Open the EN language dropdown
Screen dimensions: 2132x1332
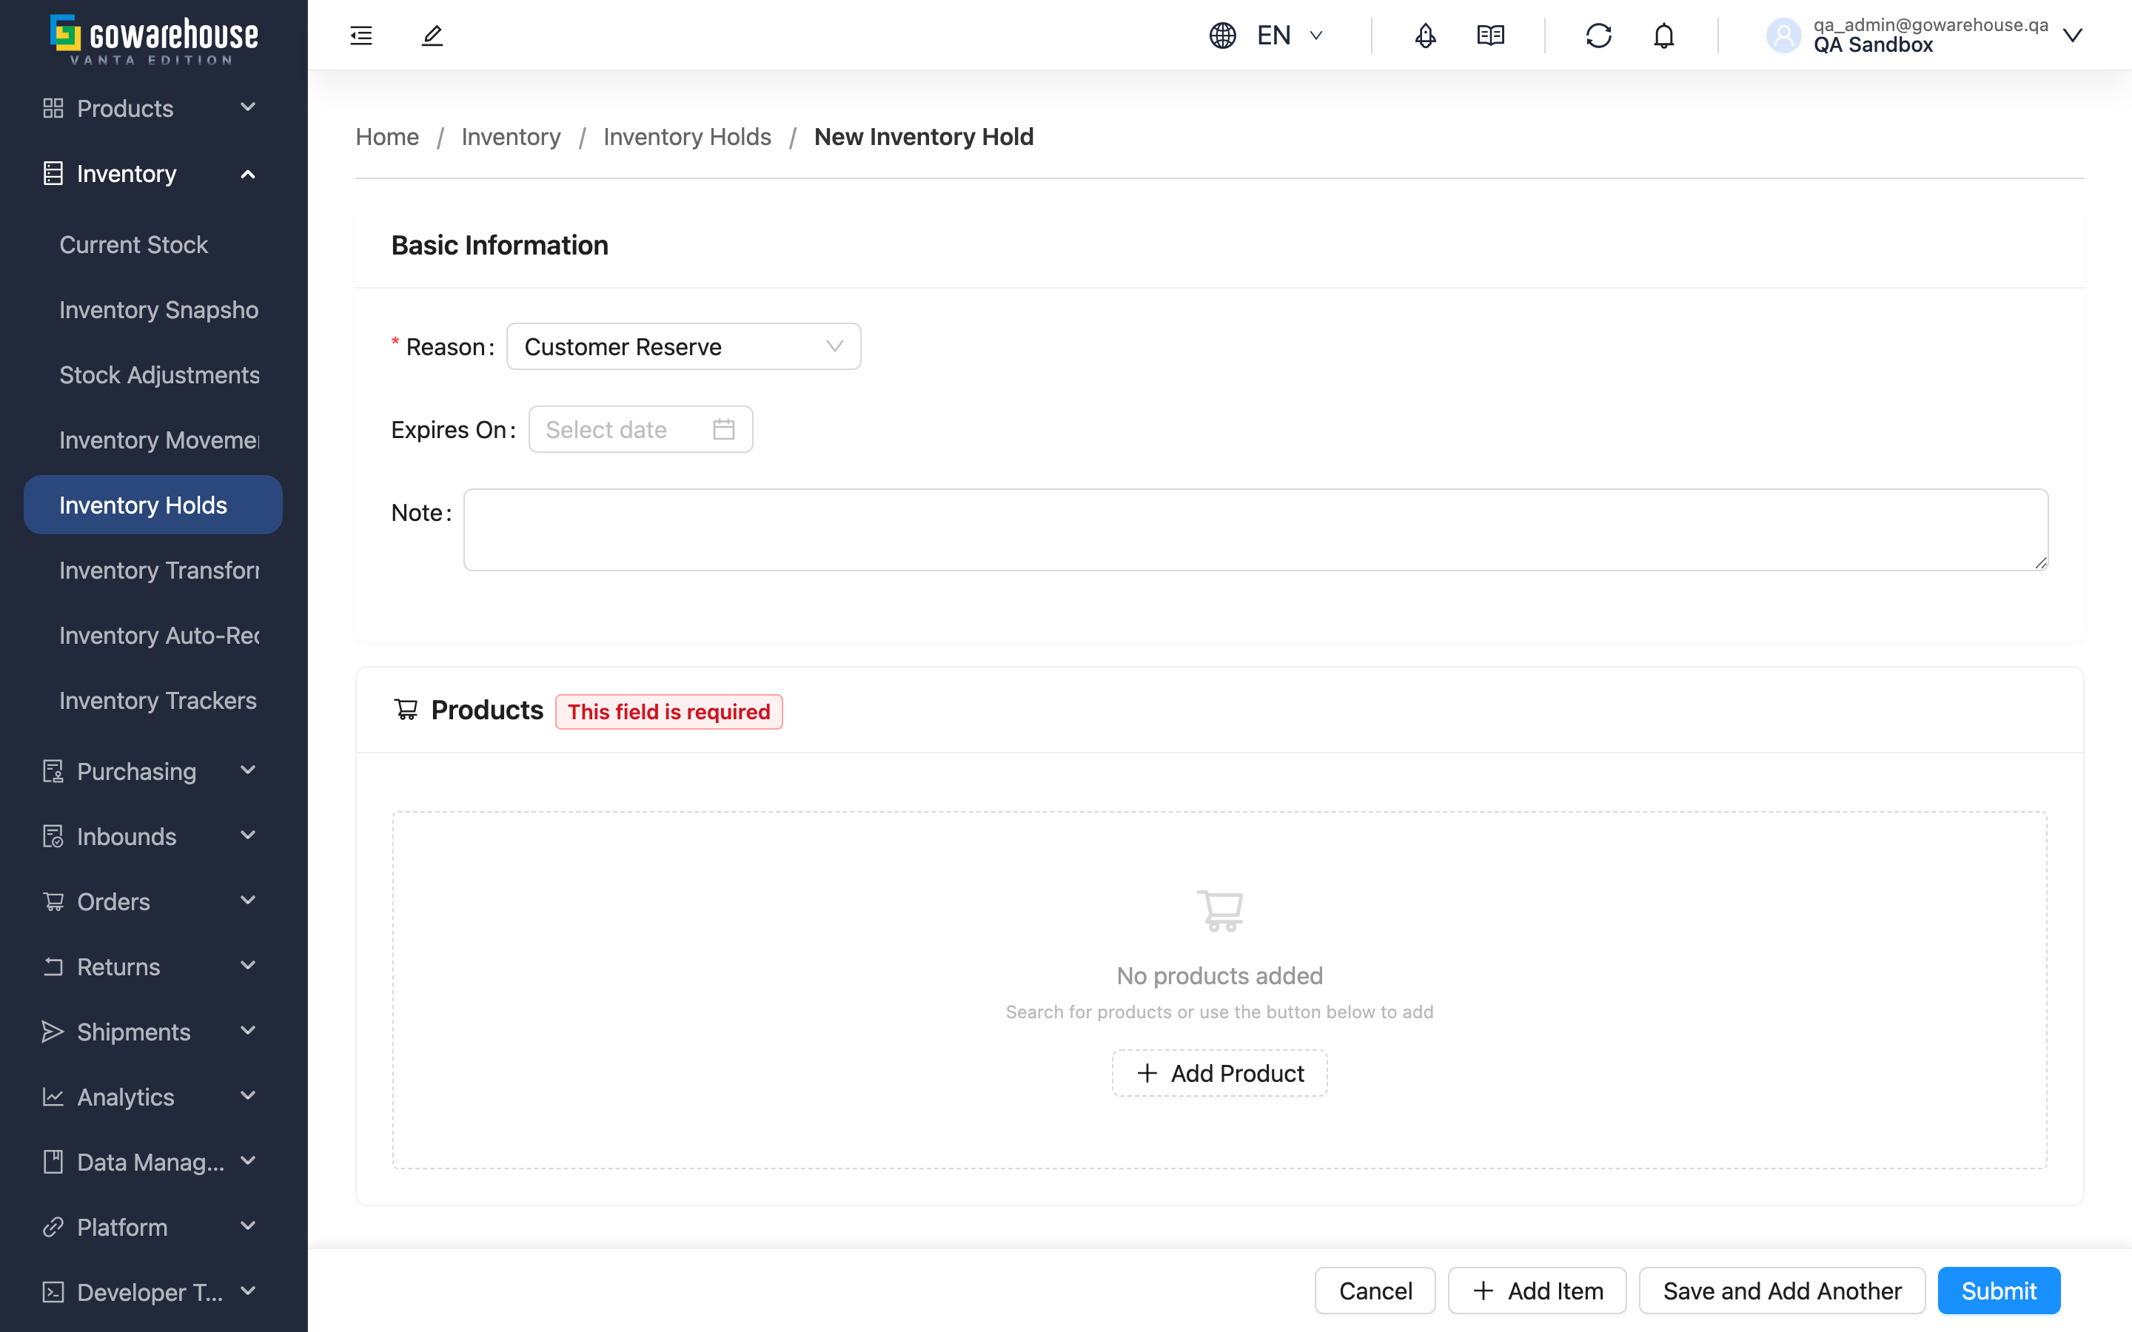click(1290, 36)
